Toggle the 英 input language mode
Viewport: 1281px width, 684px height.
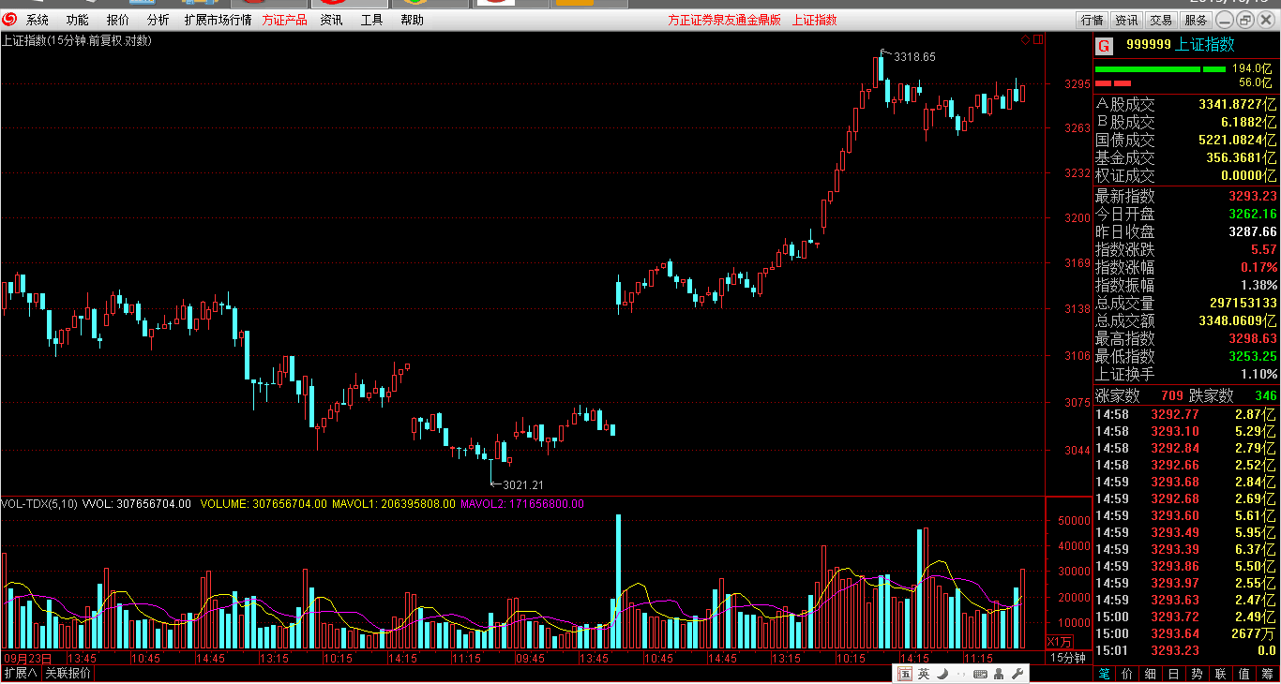pos(924,674)
